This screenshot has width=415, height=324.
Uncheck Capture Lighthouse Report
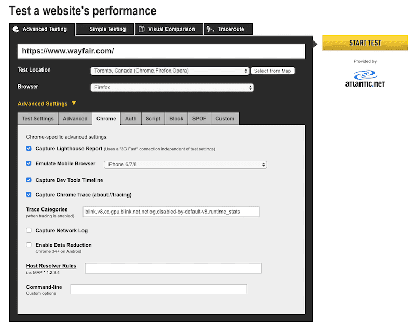point(29,148)
